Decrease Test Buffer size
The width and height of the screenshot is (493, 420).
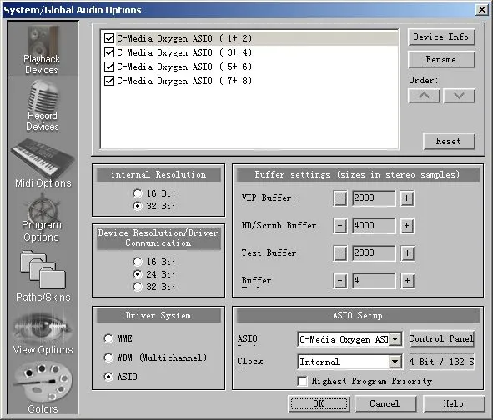pyautogui.click(x=340, y=253)
